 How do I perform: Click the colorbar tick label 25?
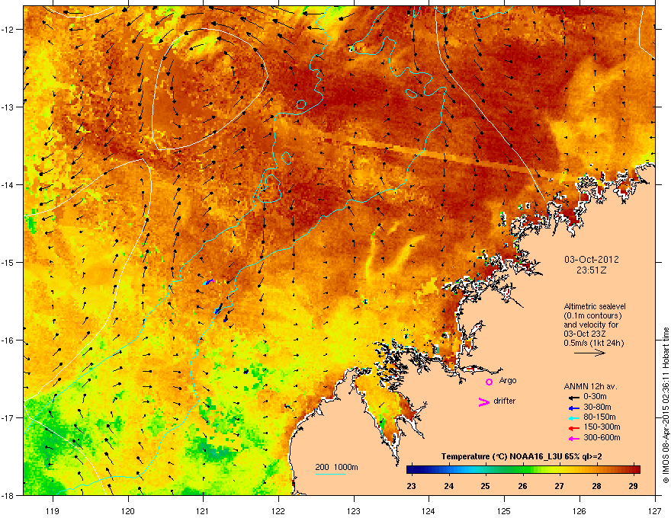click(485, 486)
